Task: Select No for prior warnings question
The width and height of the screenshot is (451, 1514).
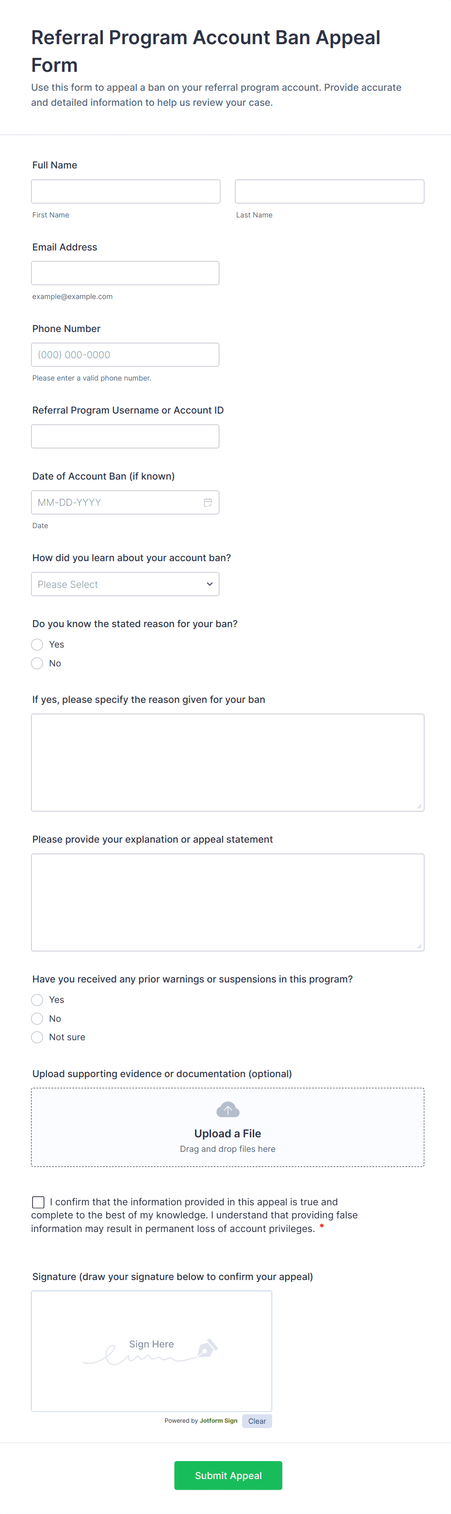Action: pos(38,1018)
